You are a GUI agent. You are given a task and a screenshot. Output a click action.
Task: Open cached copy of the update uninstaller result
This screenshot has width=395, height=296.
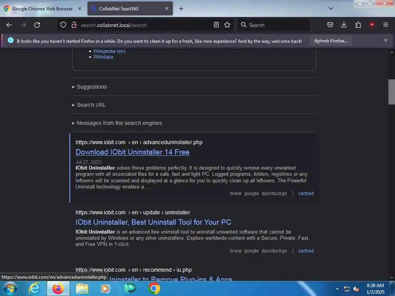[306, 251]
